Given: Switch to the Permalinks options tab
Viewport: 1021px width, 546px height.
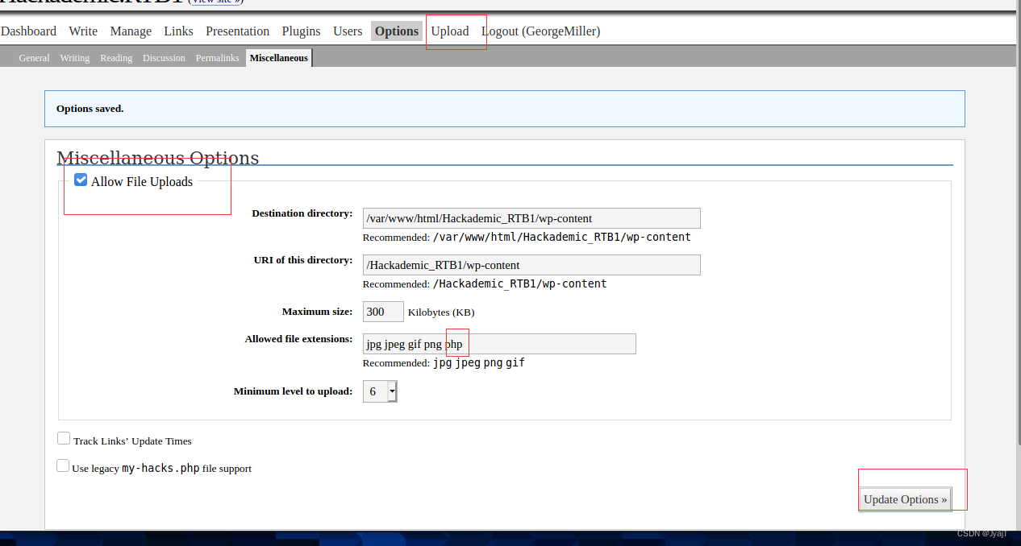Looking at the screenshot, I should pyautogui.click(x=217, y=57).
